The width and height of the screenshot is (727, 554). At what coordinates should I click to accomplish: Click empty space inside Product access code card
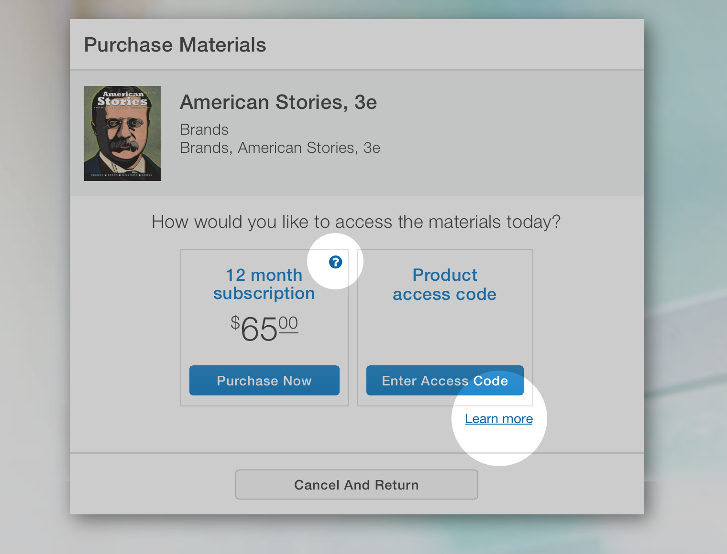coord(445,334)
